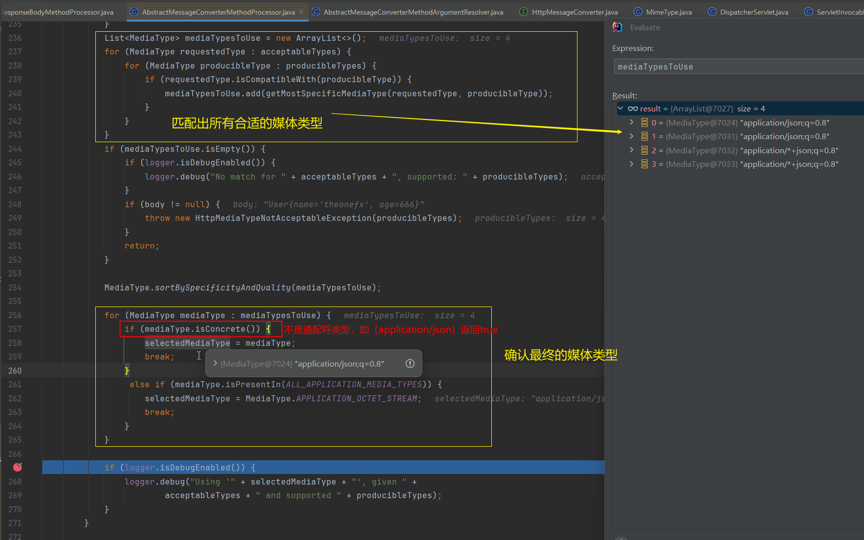Expand element 3 MediaType@7033

(x=631, y=164)
